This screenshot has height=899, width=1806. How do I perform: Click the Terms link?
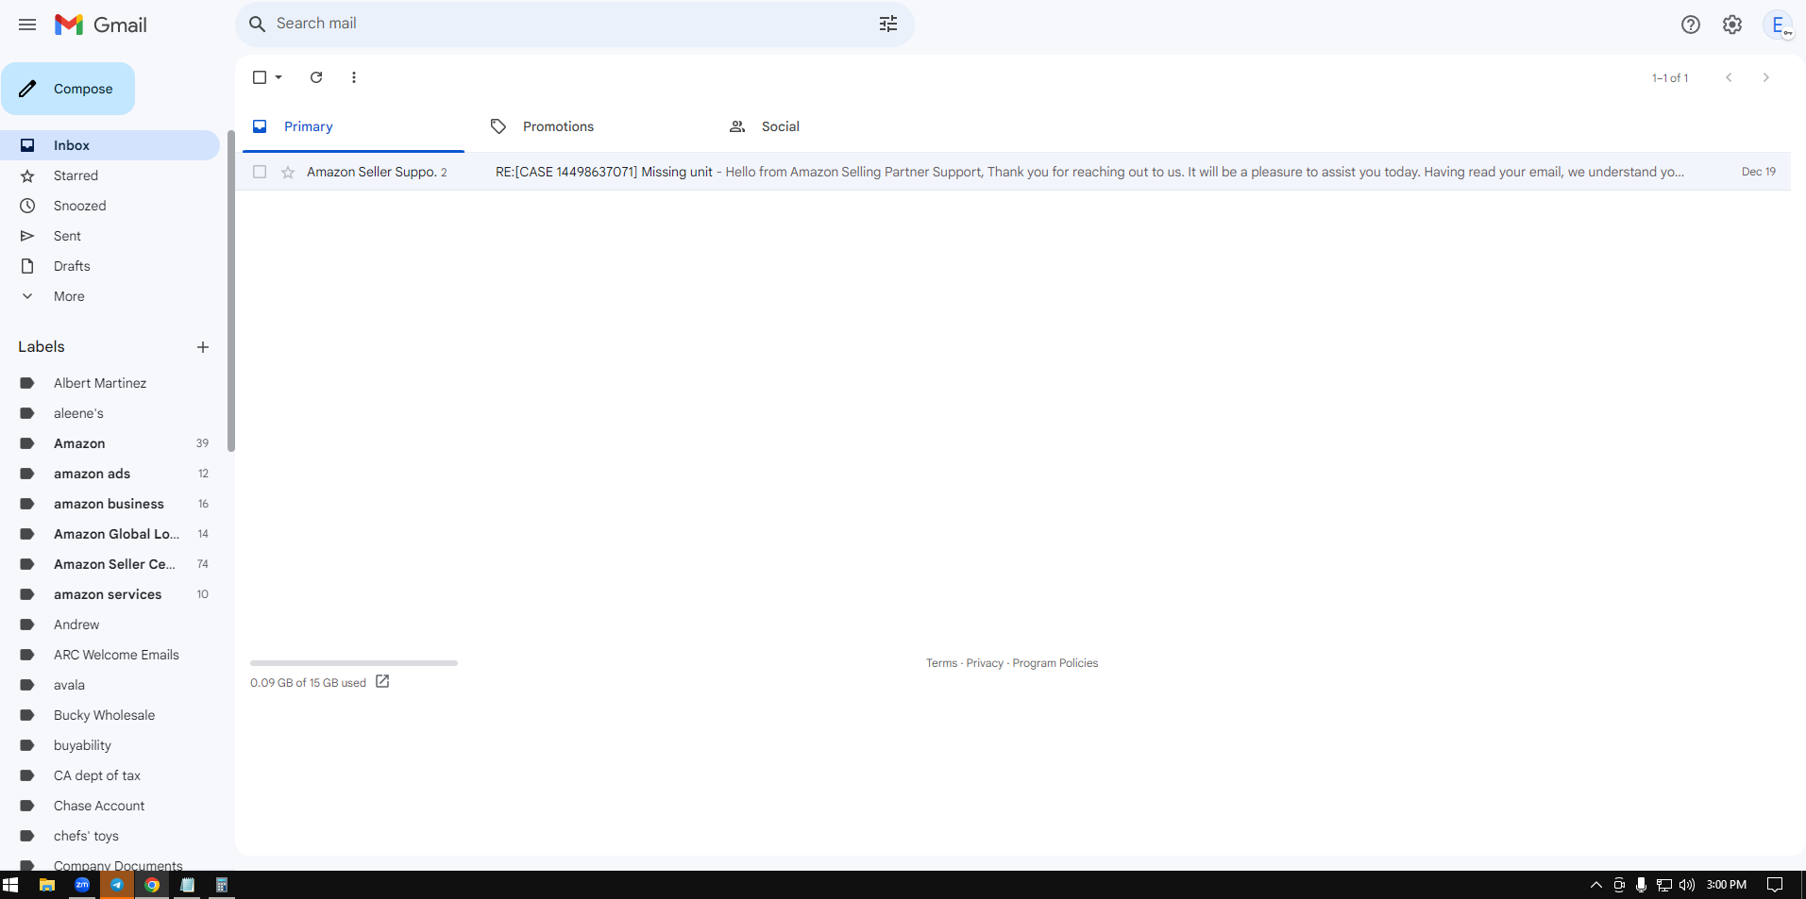[941, 663]
